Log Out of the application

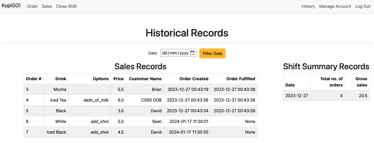click(x=363, y=6)
